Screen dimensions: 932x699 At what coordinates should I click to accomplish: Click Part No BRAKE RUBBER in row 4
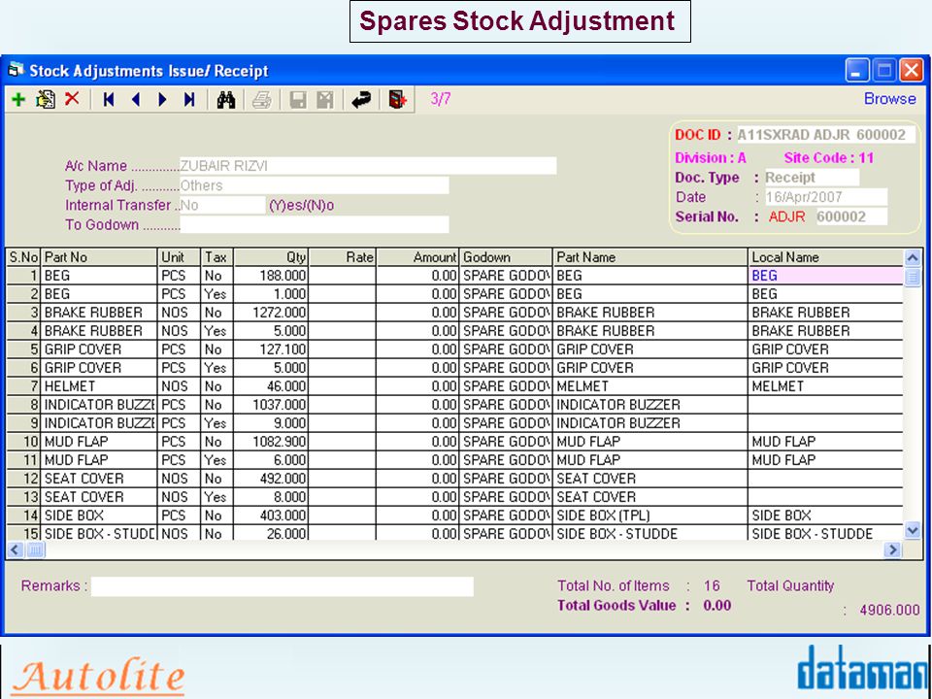tap(99, 331)
